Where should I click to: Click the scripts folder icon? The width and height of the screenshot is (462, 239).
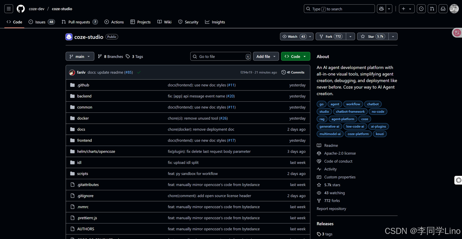pos(72,174)
